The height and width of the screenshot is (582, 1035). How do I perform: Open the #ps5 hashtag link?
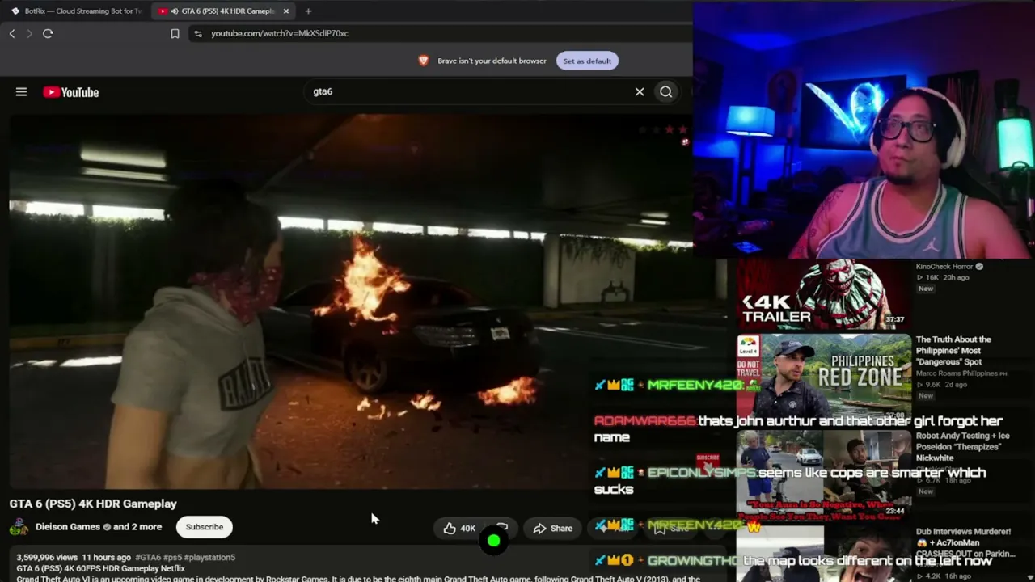click(172, 558)
